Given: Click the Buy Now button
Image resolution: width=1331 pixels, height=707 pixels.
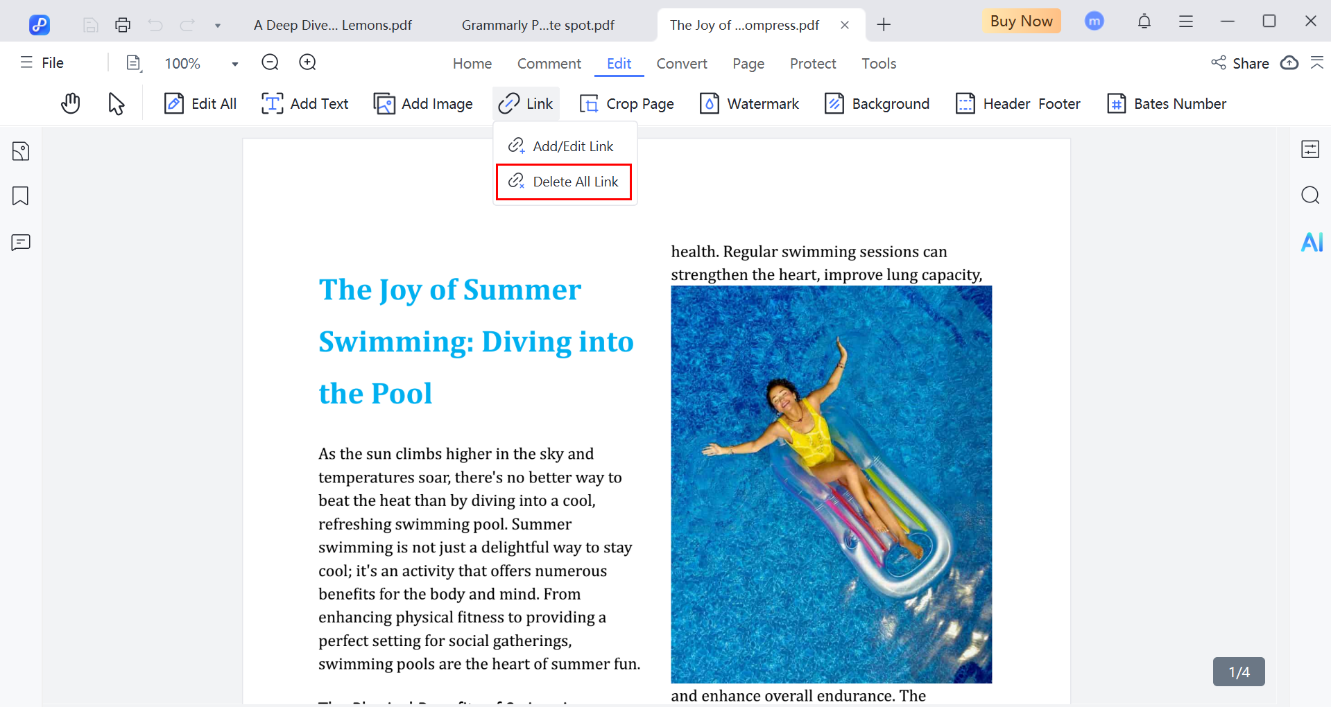Looking at the screenshot, I should pyautogui.click(x=1020, y=21).
